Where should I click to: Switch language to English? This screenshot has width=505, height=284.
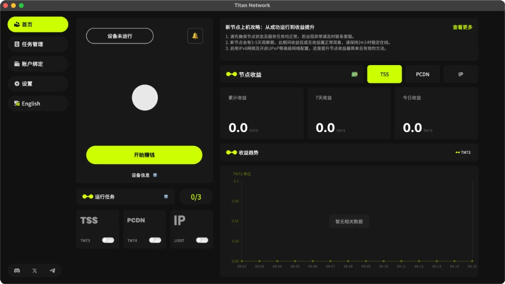37,104
